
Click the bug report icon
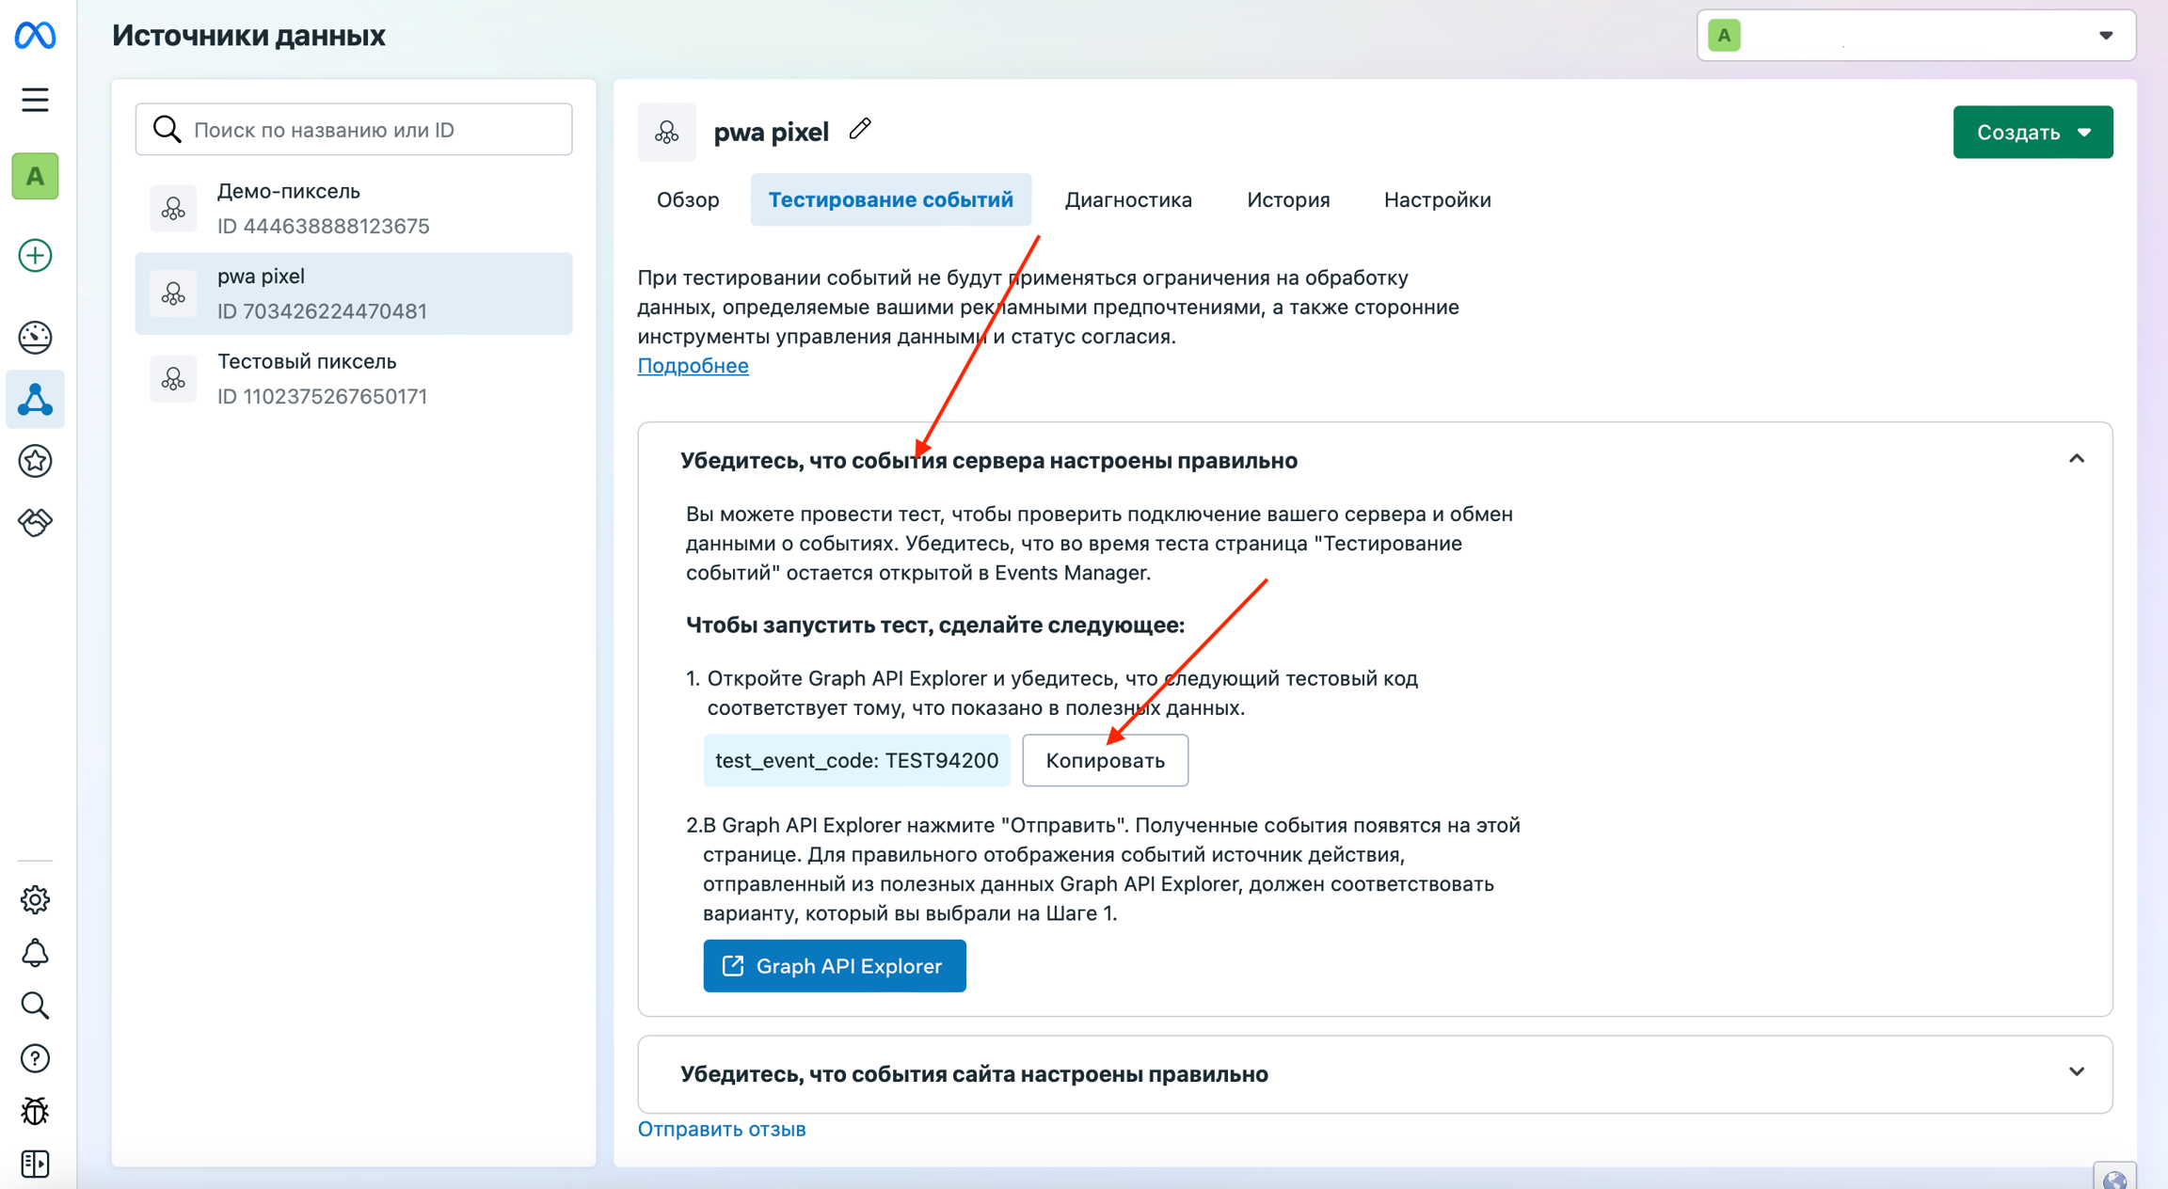(x=35, y=1111)
